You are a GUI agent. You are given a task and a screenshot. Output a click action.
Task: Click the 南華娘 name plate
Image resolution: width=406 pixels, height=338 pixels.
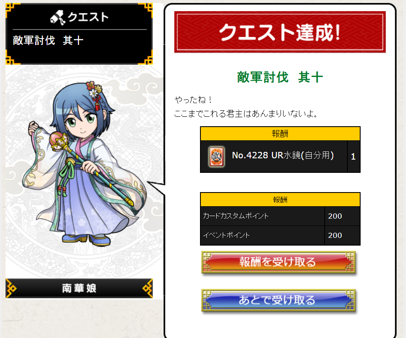79,288
